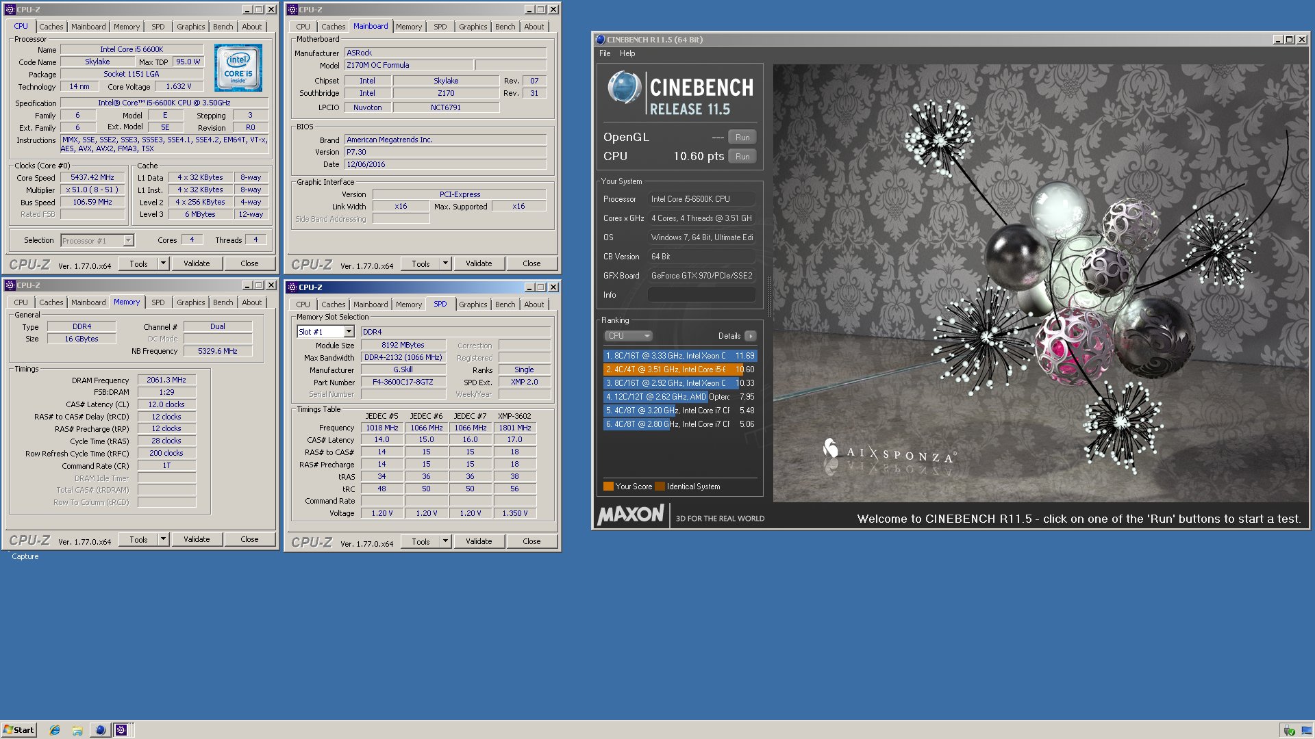Viewport: 1315px width, 739px height.
Task: Click Core Voltage value 1.632 V
Action: coord(178,87)
